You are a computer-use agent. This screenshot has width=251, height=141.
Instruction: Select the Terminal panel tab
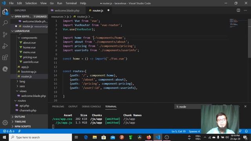[111, 107]
